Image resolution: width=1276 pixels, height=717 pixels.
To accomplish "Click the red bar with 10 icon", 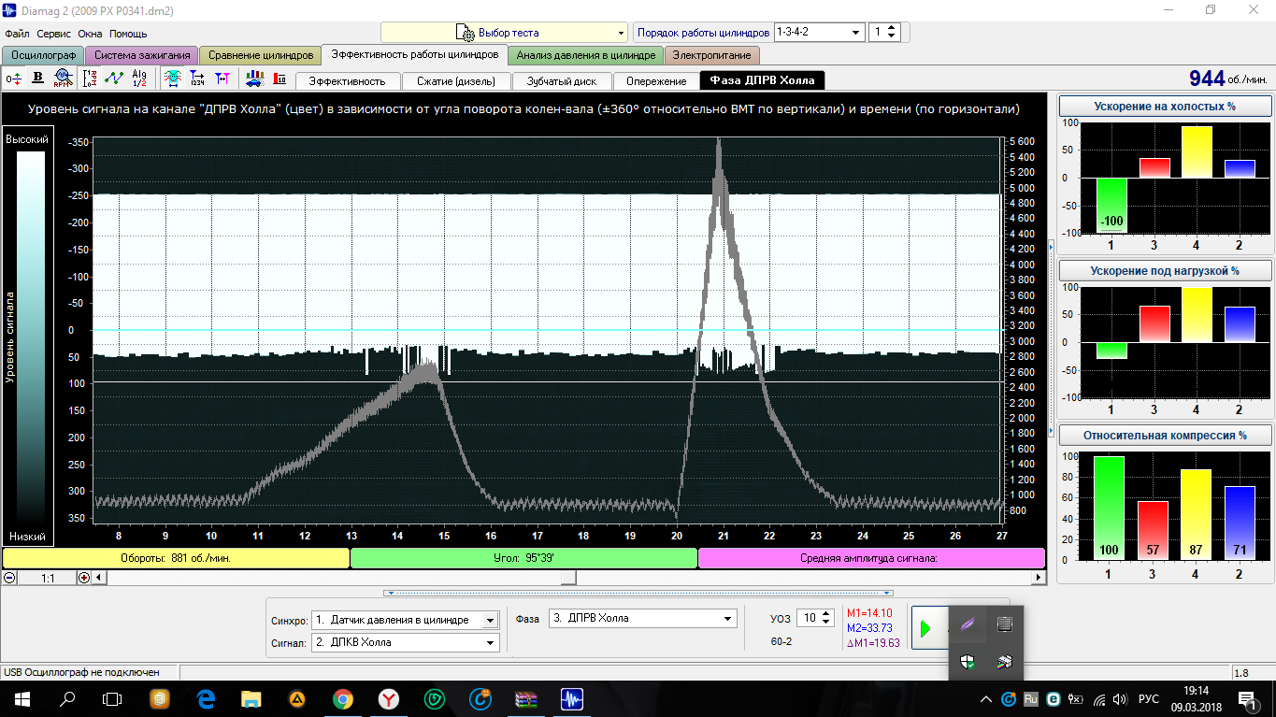I will 279,79.
